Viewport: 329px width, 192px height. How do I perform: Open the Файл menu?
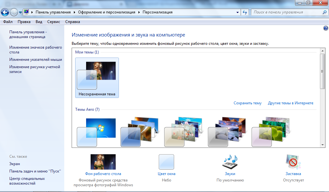point(8,22)
